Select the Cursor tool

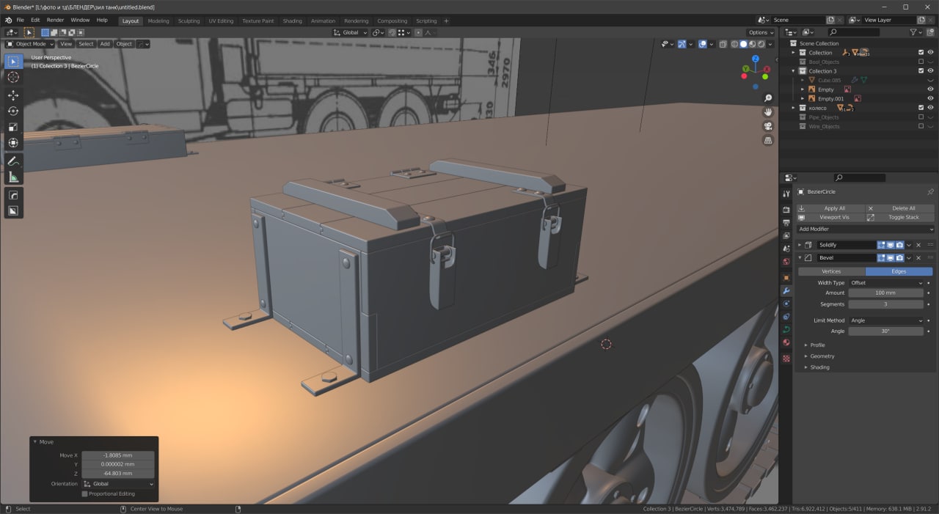13,77
